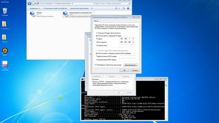Refresh the Network Connections view
Screen dimensions: 219x123
click(x=97, y=3)
